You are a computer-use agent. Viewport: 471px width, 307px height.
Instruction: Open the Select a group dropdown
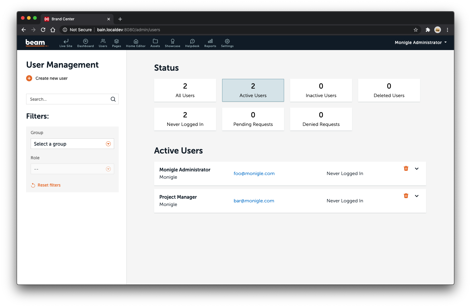72,144
